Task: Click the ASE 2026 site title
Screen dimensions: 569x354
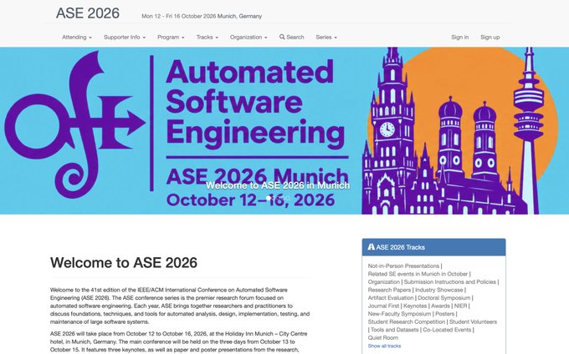Action: tap(88, 13)
